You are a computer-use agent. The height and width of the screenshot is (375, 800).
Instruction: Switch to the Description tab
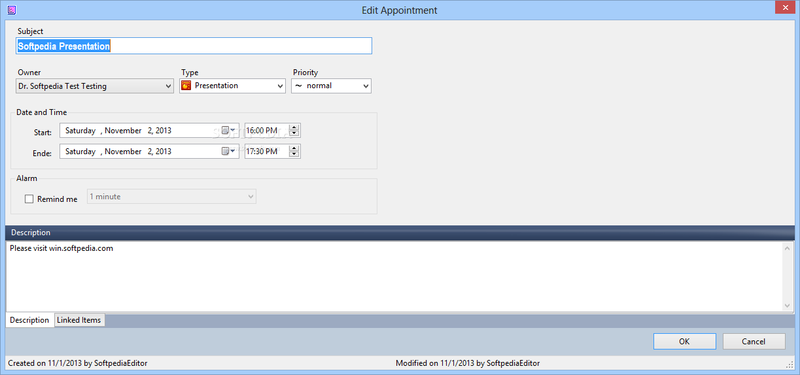(x=29, y=320)
